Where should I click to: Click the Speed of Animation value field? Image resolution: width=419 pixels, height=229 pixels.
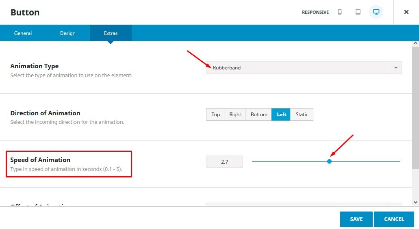pos(224,162)
